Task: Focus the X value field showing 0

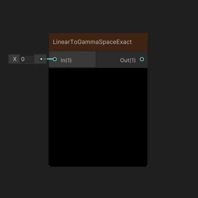Action: coord(27,59)
